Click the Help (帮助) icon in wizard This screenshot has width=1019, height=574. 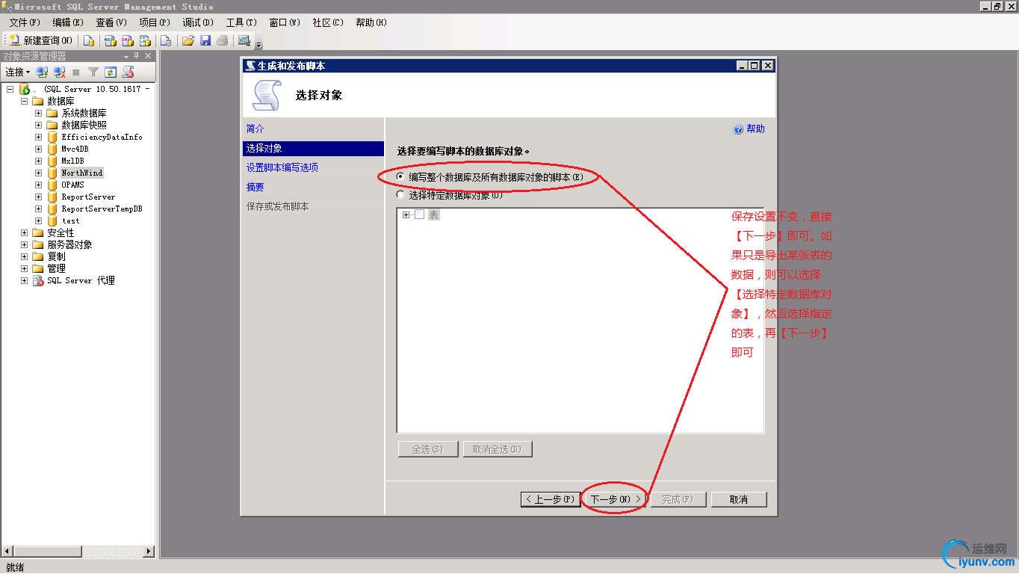(x=738, y=129)
